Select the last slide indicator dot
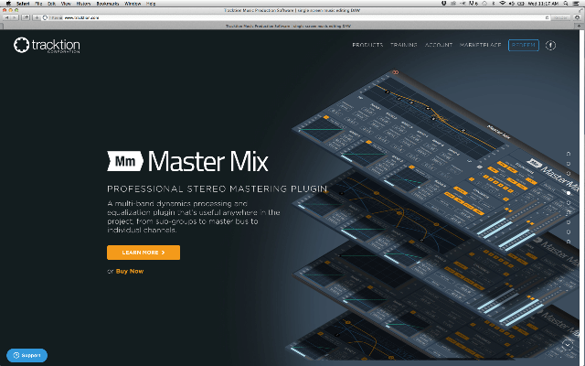The width and height of the screenshot is (585, 366). 569,242
